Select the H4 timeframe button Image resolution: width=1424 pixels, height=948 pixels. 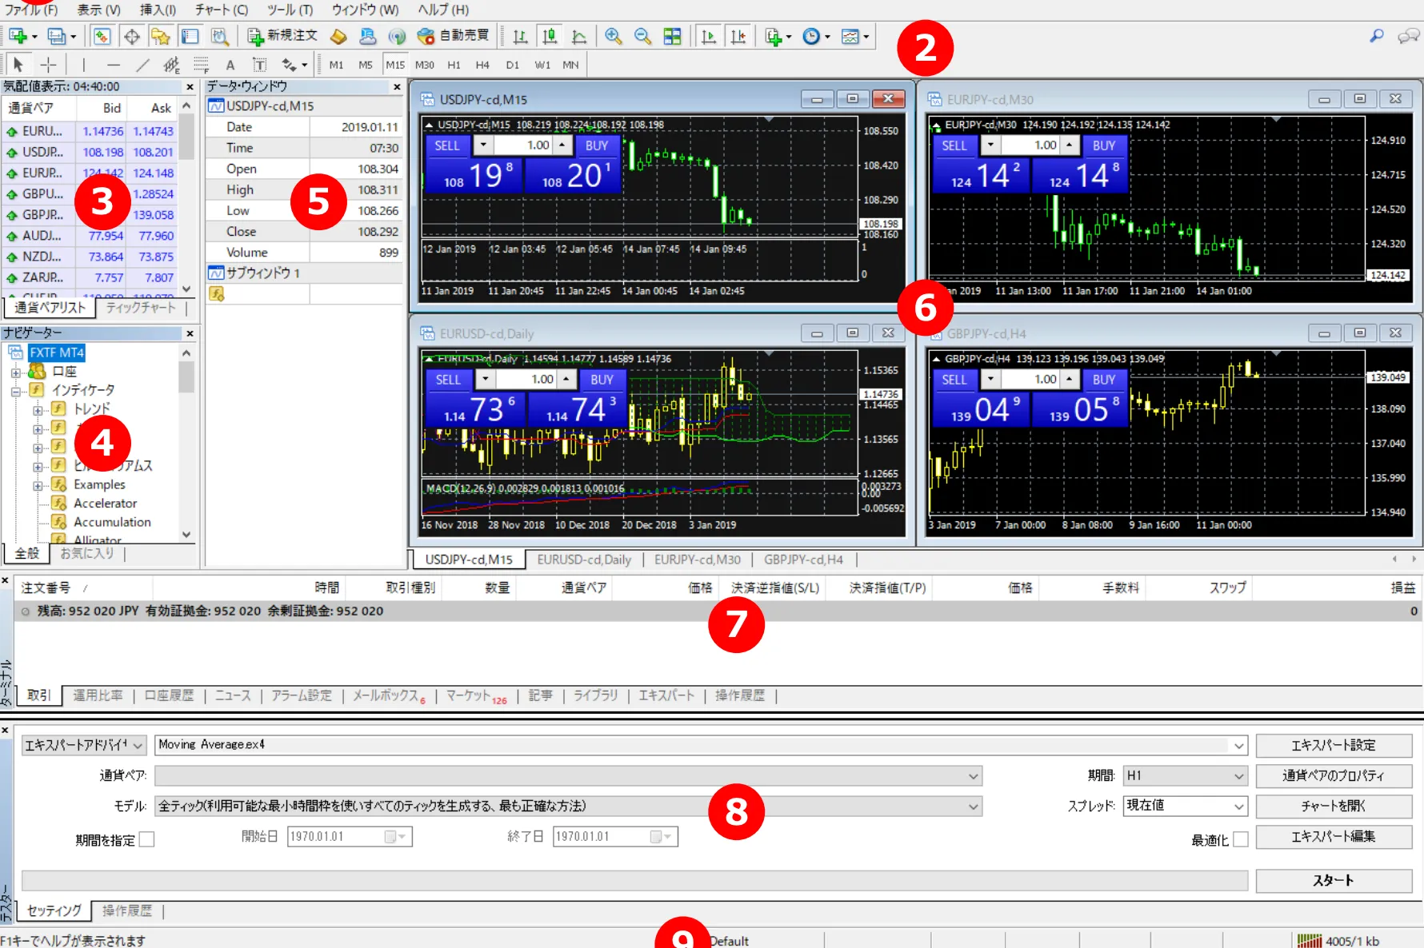pyautogui.click(x=482, y=65)
